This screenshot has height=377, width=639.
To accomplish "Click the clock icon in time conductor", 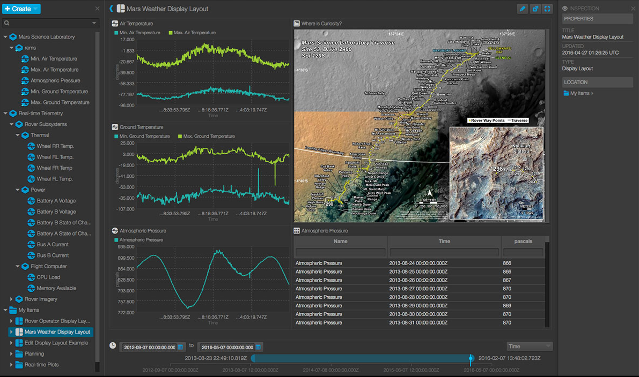I will click(113, 345).
